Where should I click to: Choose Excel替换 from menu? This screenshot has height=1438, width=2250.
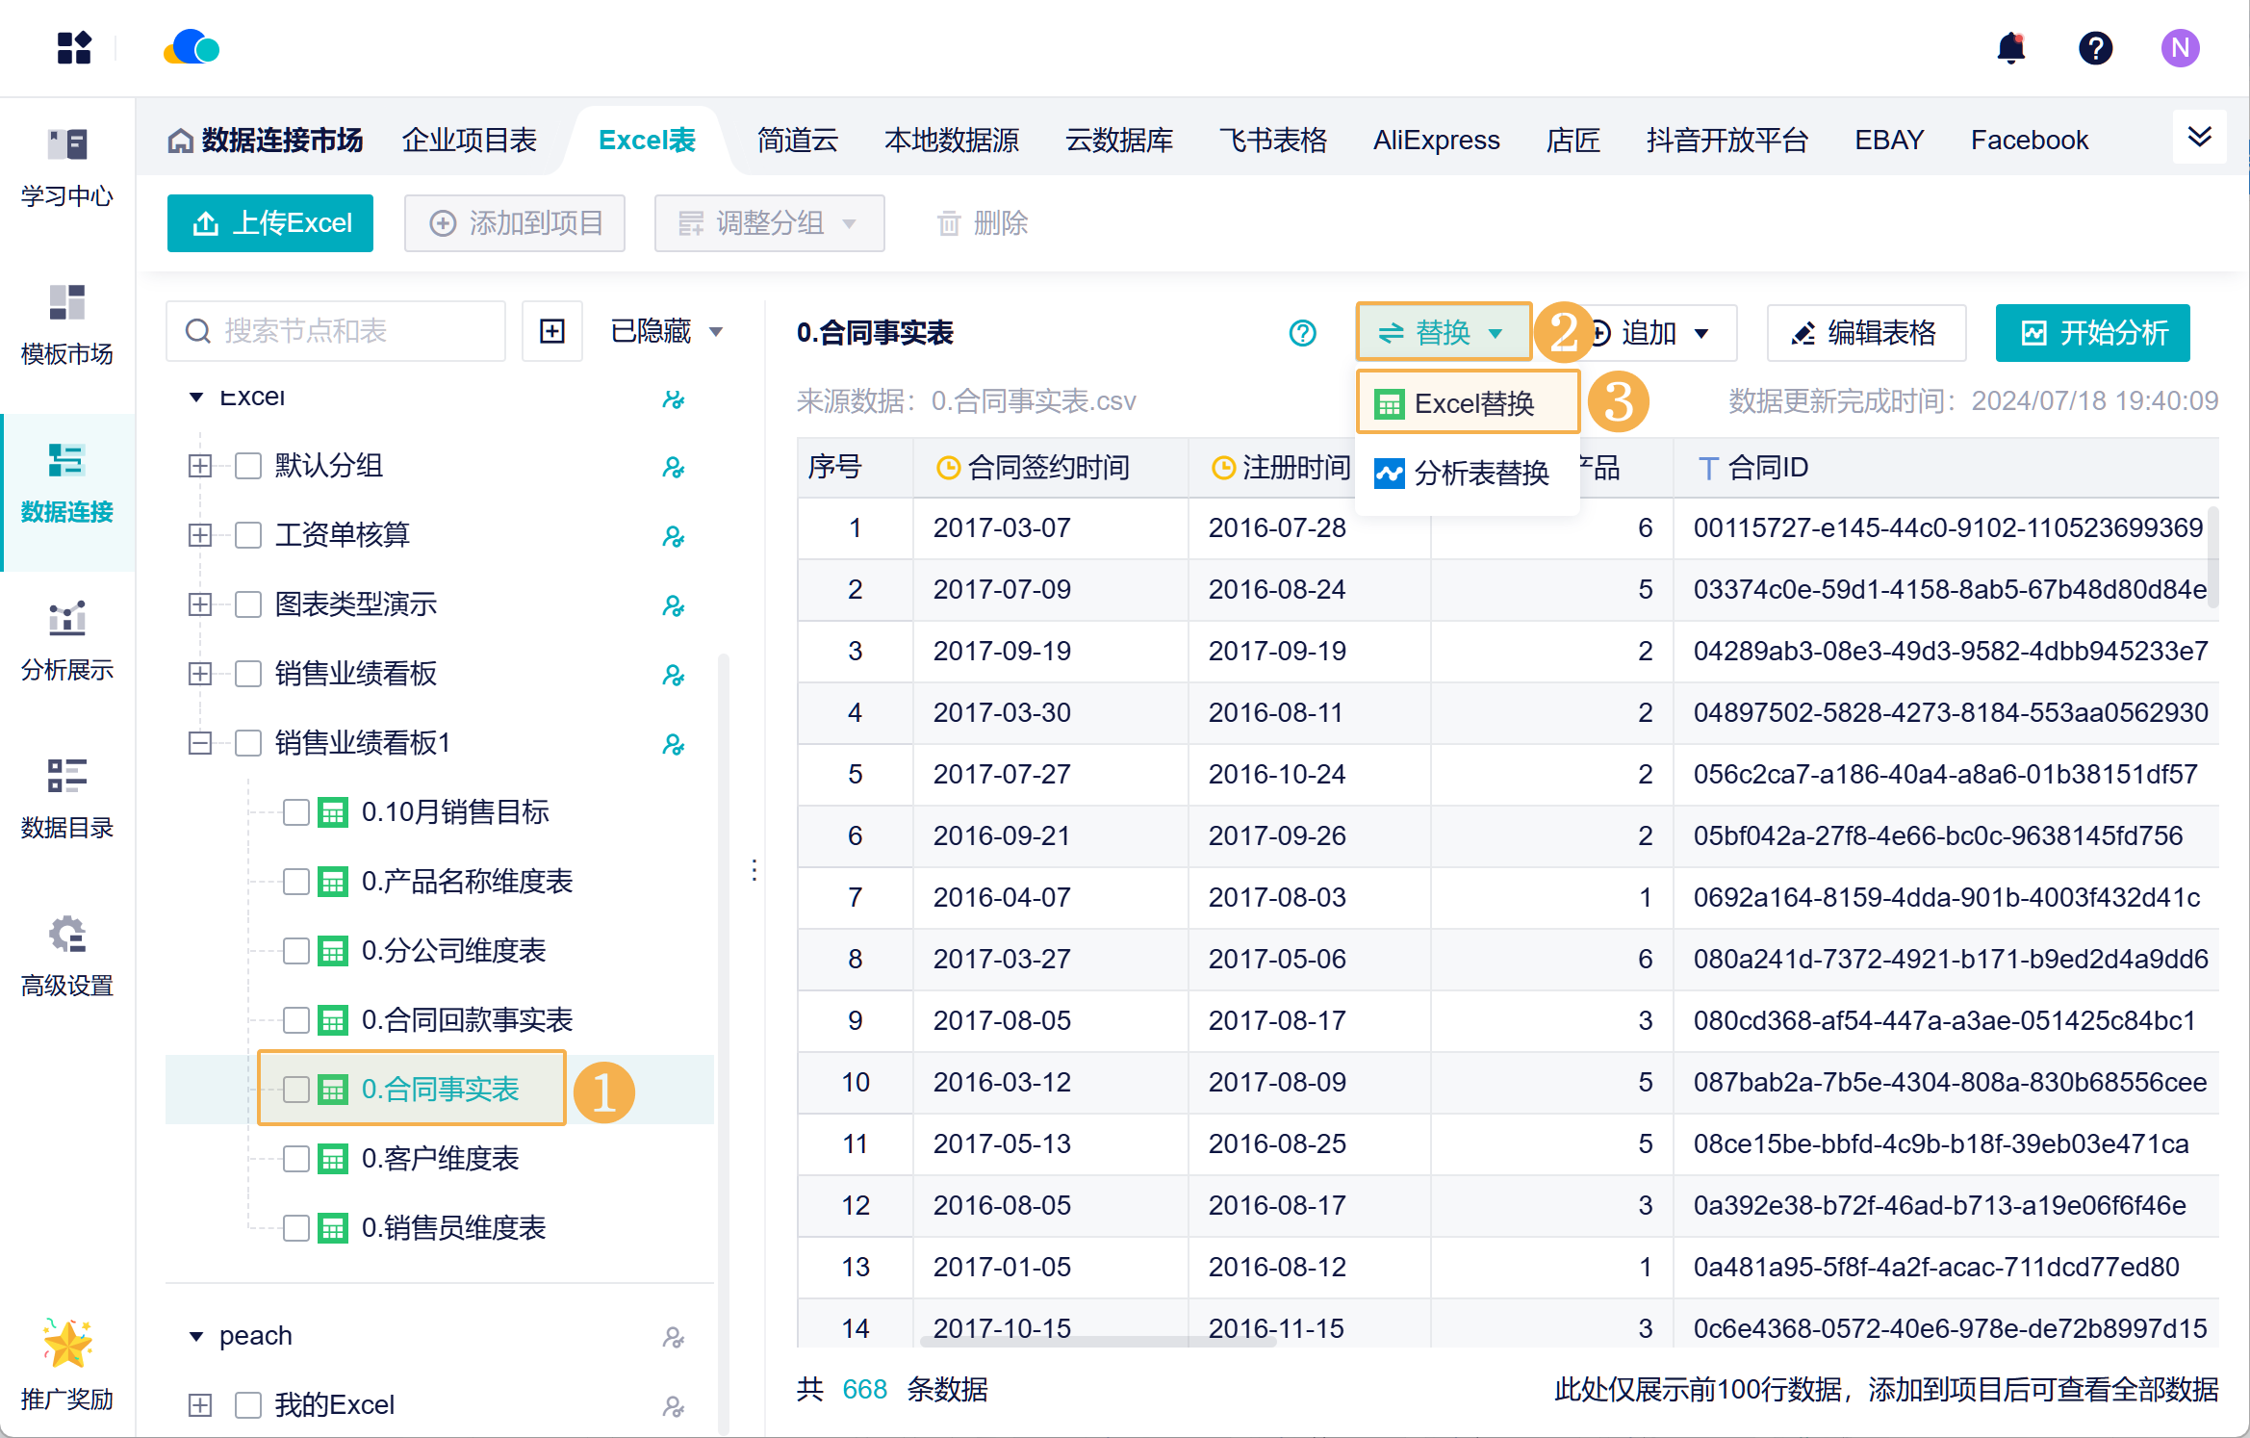coord(1468,403)
